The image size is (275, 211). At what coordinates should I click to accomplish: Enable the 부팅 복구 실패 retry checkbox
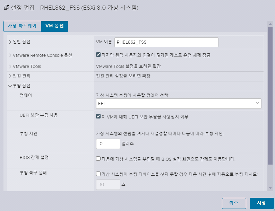(98, 174)
